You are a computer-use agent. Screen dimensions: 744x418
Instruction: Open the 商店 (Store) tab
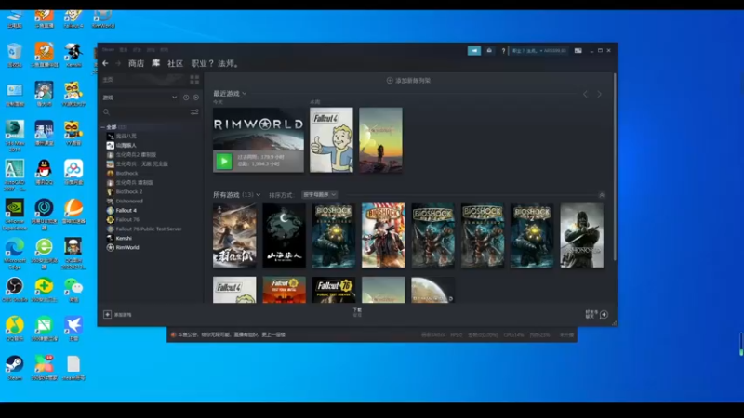point(136,63)
